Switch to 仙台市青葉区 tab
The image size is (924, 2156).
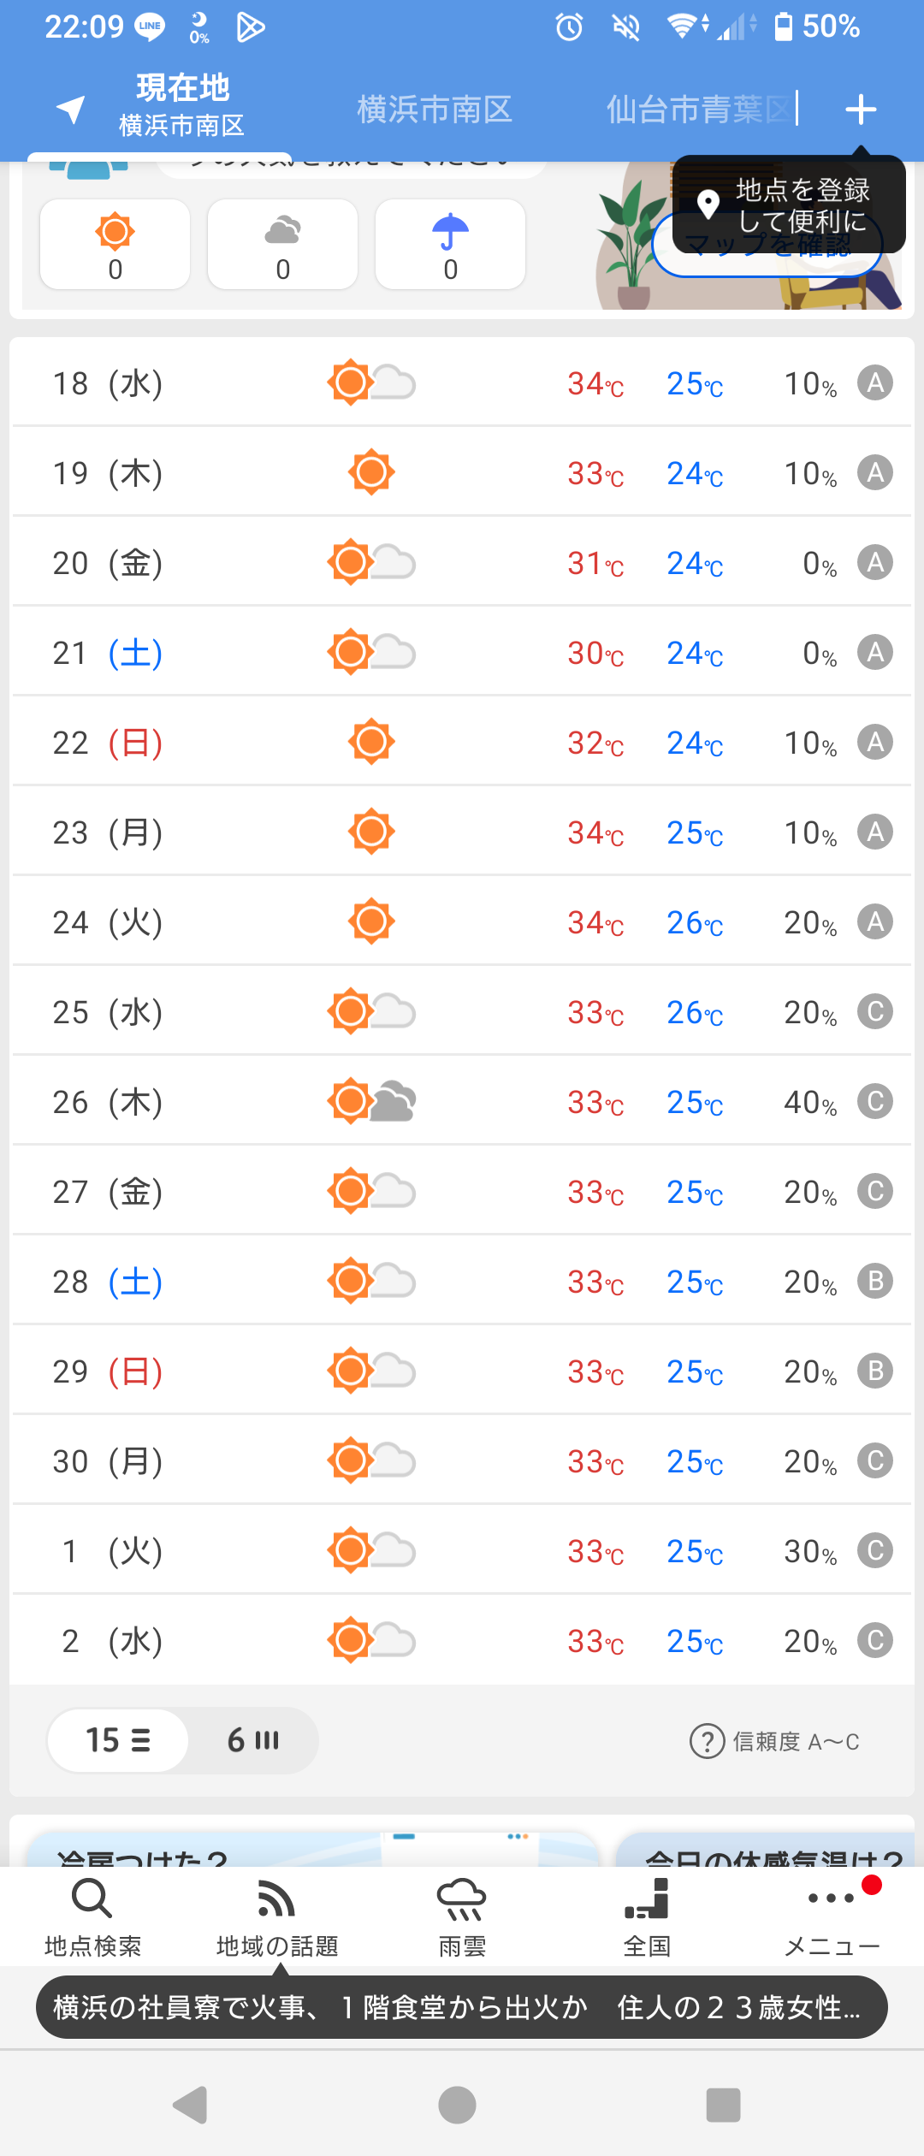coord(699,110)
